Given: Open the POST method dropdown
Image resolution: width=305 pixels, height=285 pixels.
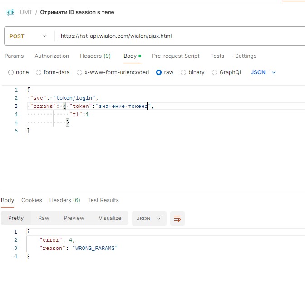Looking at the screenshot, I should tap(28, 36).
